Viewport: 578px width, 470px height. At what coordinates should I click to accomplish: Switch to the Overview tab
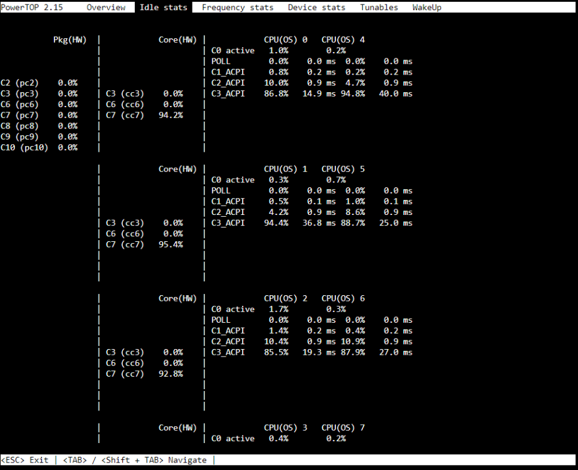[106, 8]
